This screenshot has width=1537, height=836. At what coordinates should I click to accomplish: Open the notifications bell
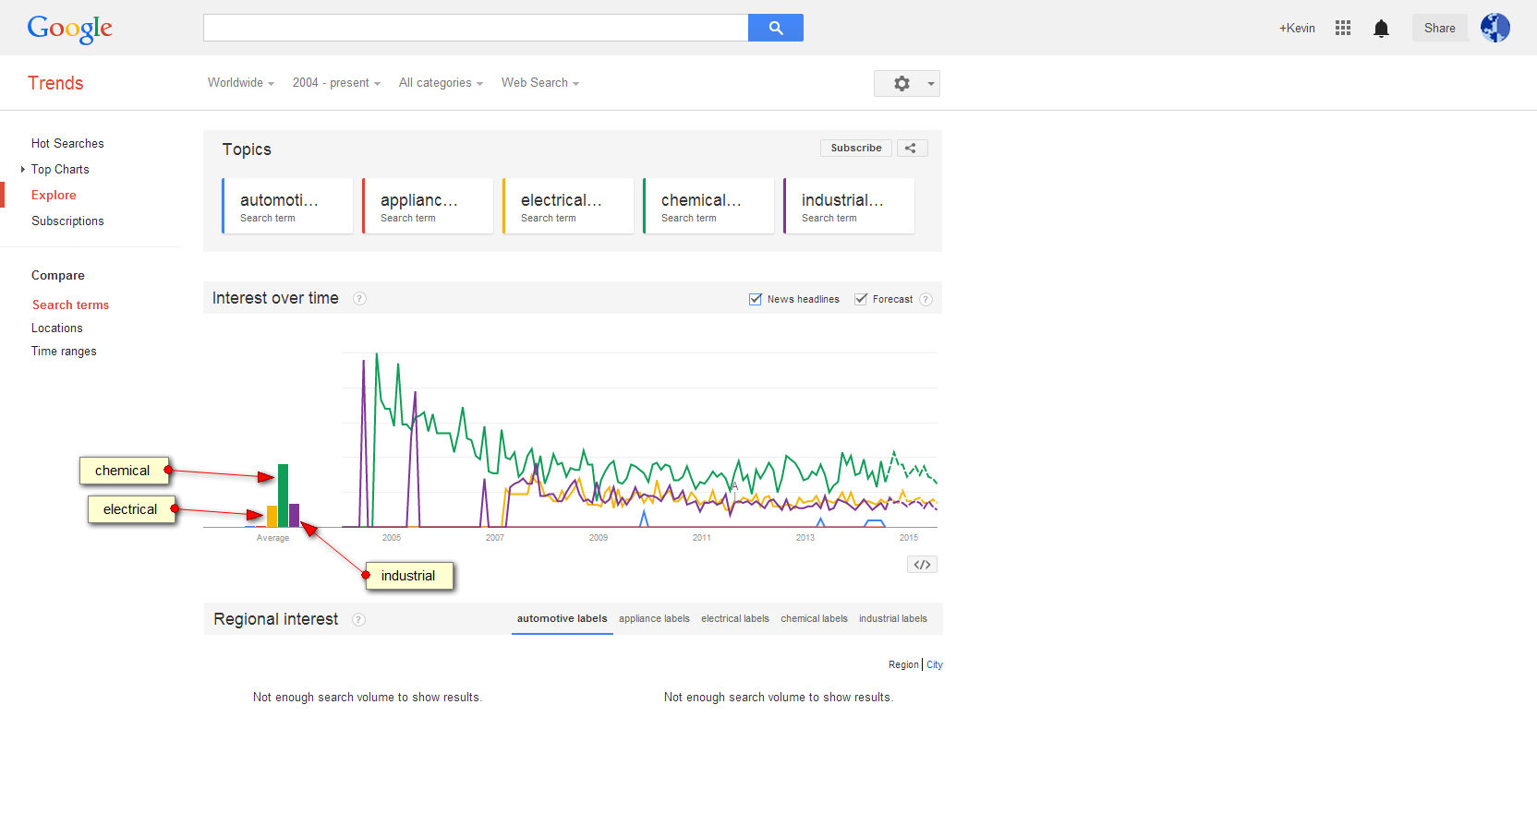1381,29
